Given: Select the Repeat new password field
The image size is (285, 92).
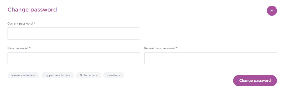Looking at the screenshot, I should point(210,58).
